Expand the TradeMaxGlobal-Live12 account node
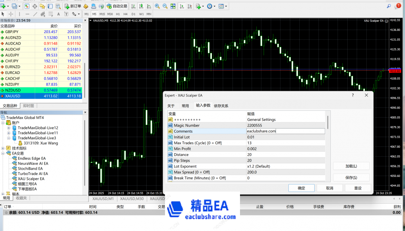405x231 pixels. point(9,128)
